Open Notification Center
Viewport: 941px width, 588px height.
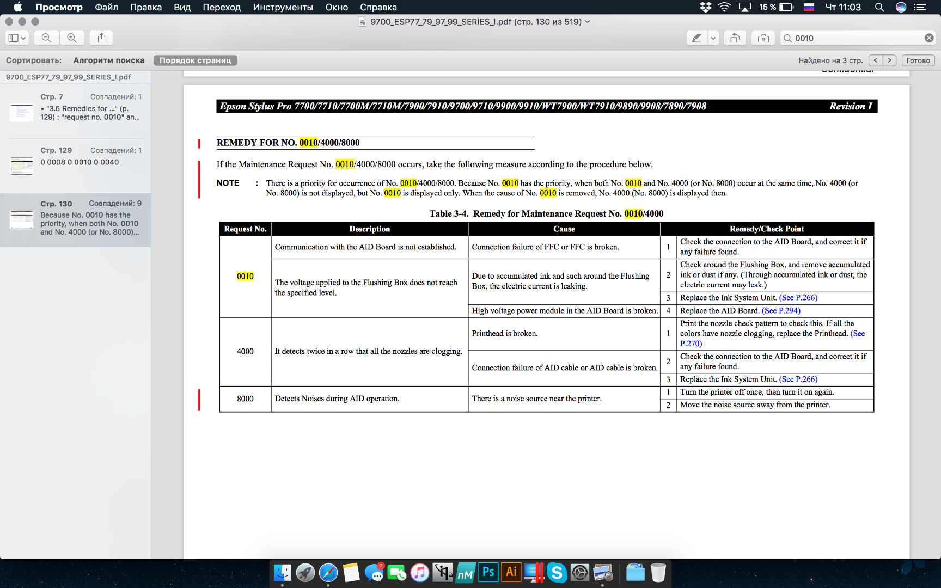(920, 7)
